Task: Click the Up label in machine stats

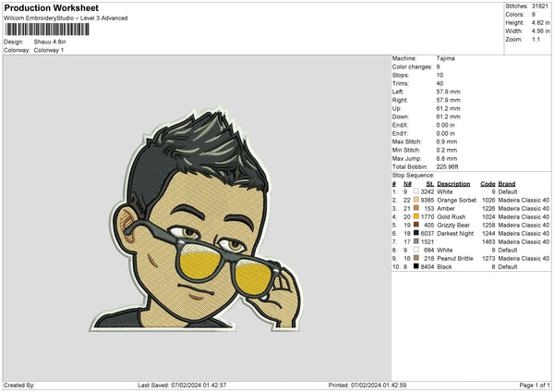Action: pos(396,108)
